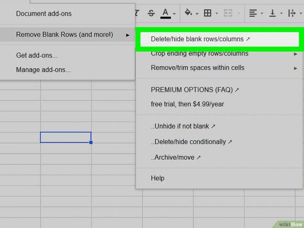Image resolution: width=304 pixels, height=228 pixels.
Task: Expand the vertical align dropdown arrow
Action: click(281, 14)
